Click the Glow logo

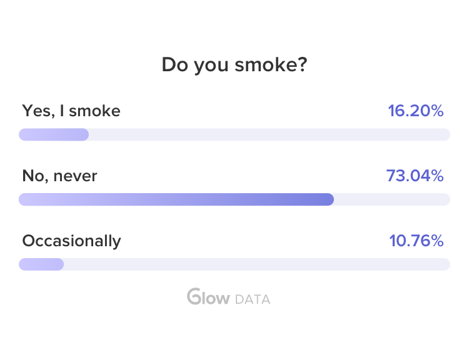[x=208, y=297]
